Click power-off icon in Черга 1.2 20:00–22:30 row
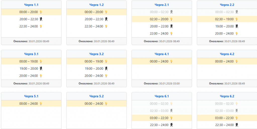The height and width of the screenshot is (129, 257). click(106, 19)
